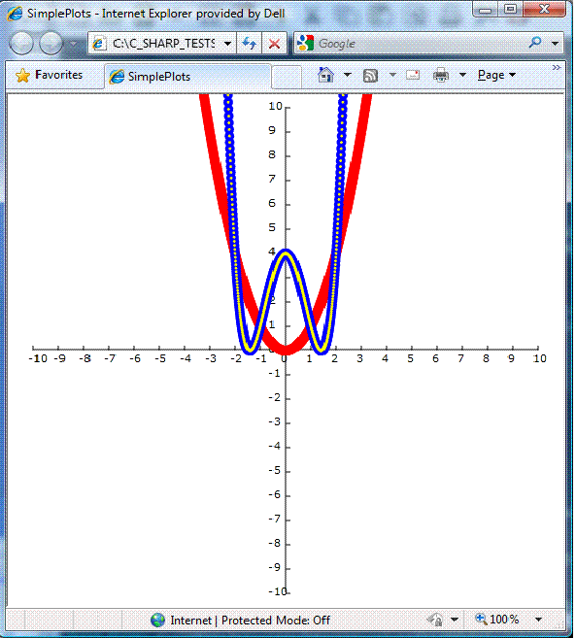Open the Page menu

[496, 76]
